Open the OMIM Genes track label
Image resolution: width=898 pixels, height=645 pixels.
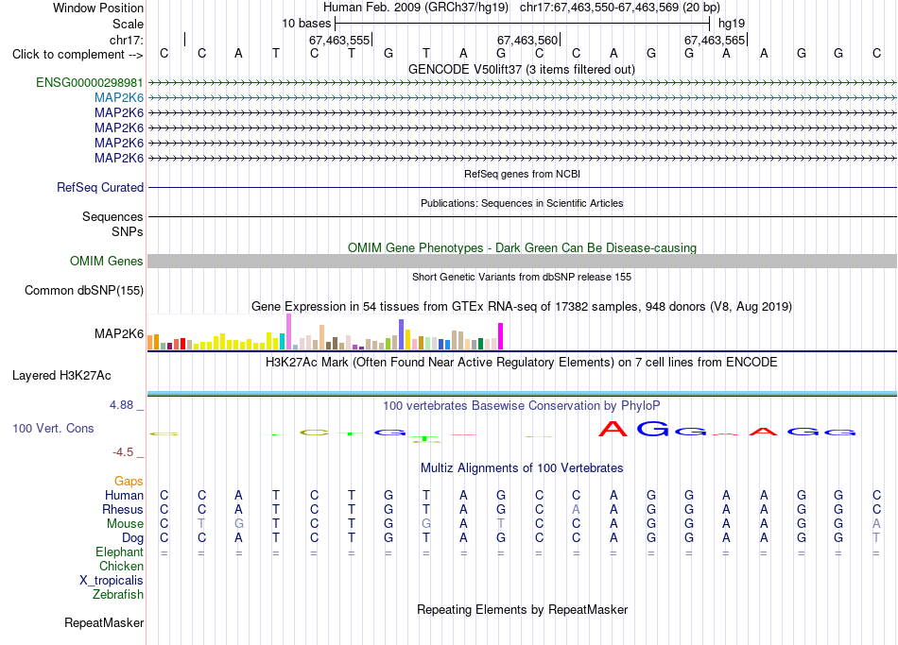[x=107, y=261]
